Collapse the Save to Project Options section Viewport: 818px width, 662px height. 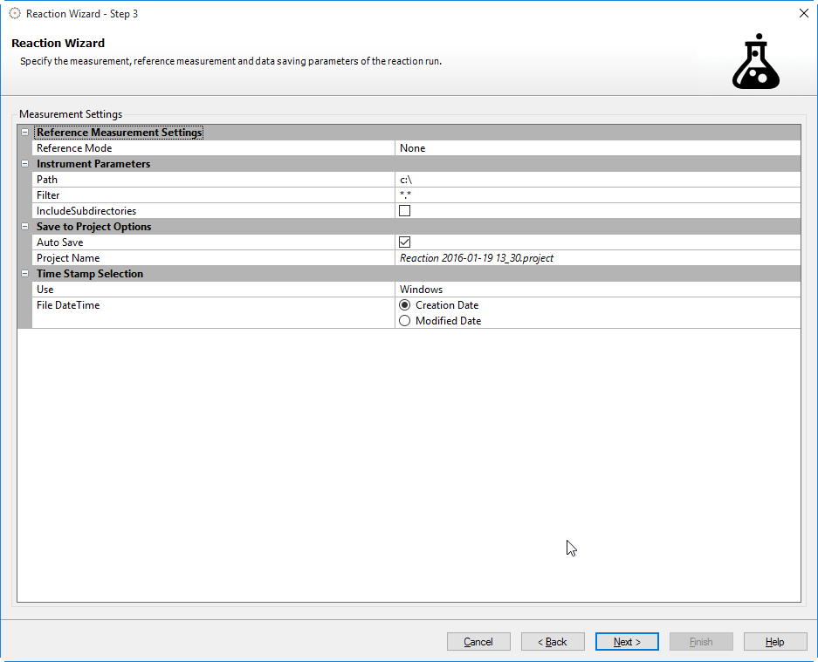tap(24, 227)
